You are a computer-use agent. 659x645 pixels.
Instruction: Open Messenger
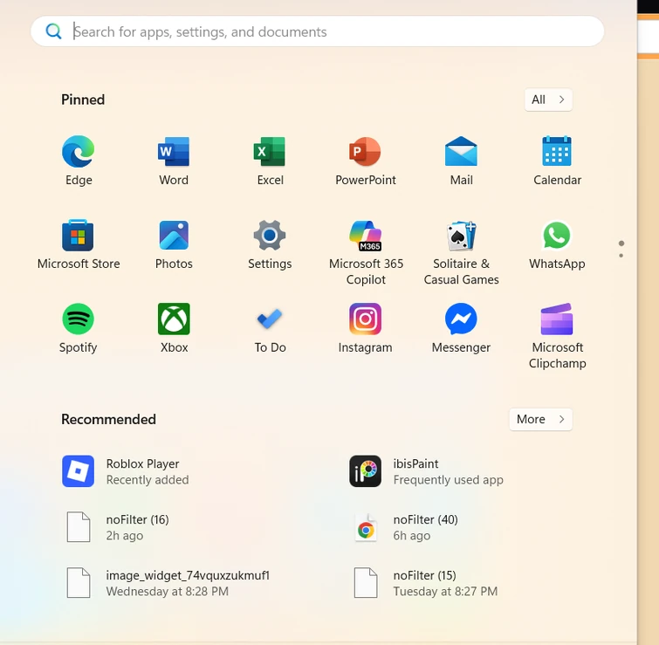[461, 328]
